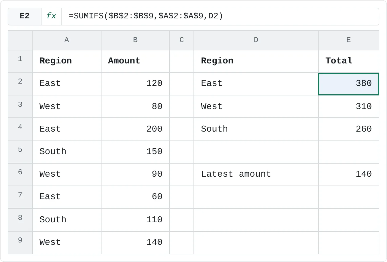The width and height of the screenshot is (387, 262).
Task: Select the amount cell showing 200
Action: tap(135, 129)
